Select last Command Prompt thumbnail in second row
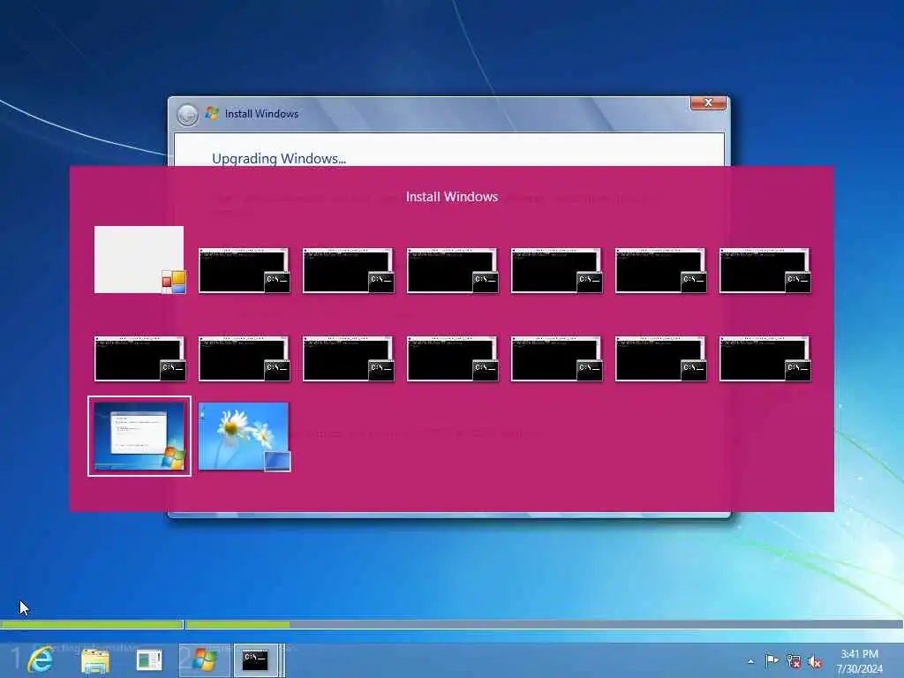 (x=765, y=358)
